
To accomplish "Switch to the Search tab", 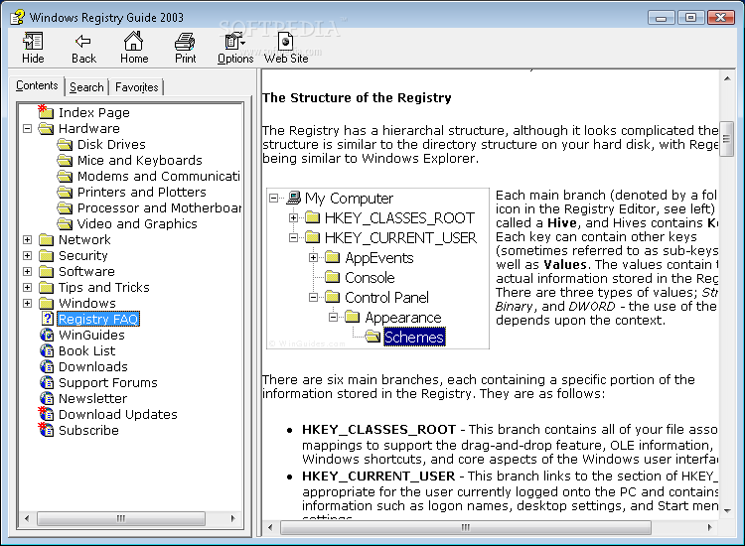I will (86, 87).
